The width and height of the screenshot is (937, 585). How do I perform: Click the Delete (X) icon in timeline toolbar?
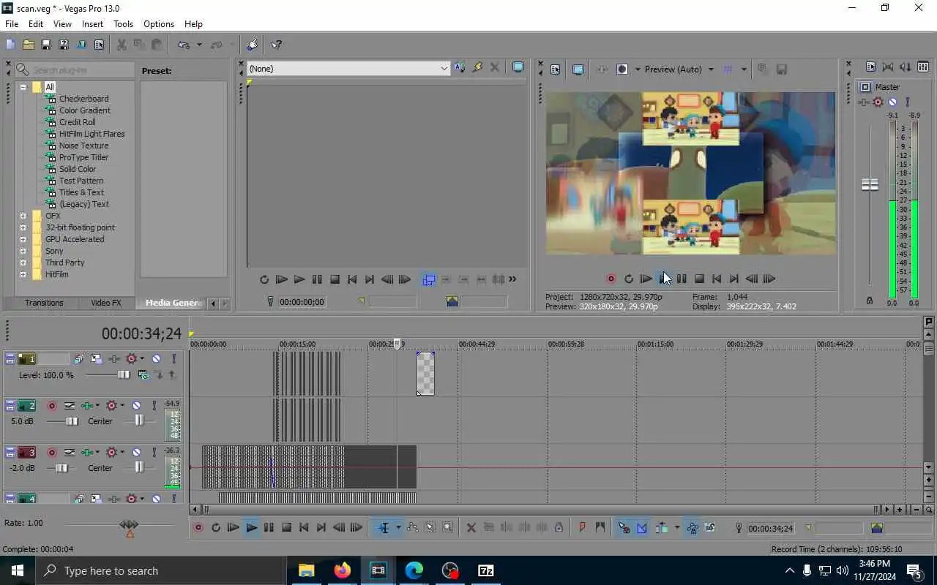click(471, 527)
